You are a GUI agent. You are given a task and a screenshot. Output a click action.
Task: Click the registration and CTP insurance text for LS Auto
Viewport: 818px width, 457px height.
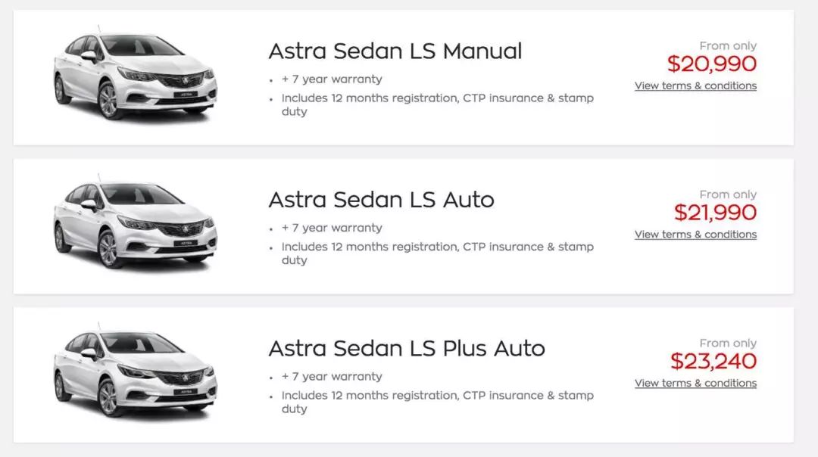coord(437,247)
